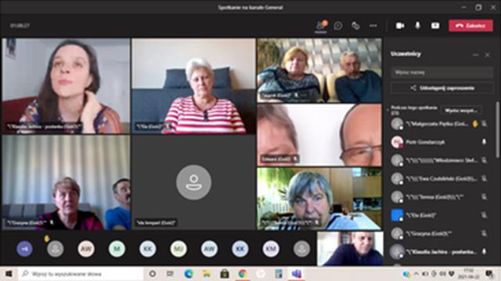This screenshot has width=501, height=281.
Task: Open the show participants icon
Action: click(320, 26)
